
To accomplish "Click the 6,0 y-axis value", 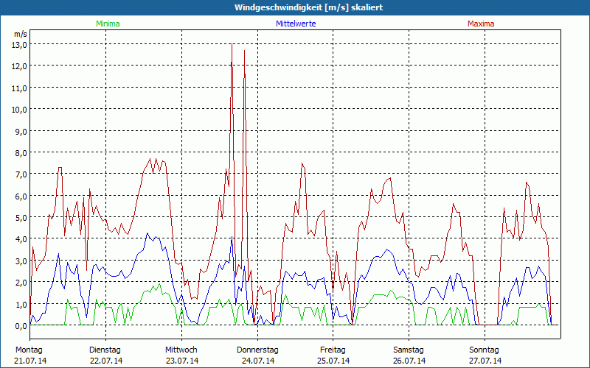I will click(21, 197).
